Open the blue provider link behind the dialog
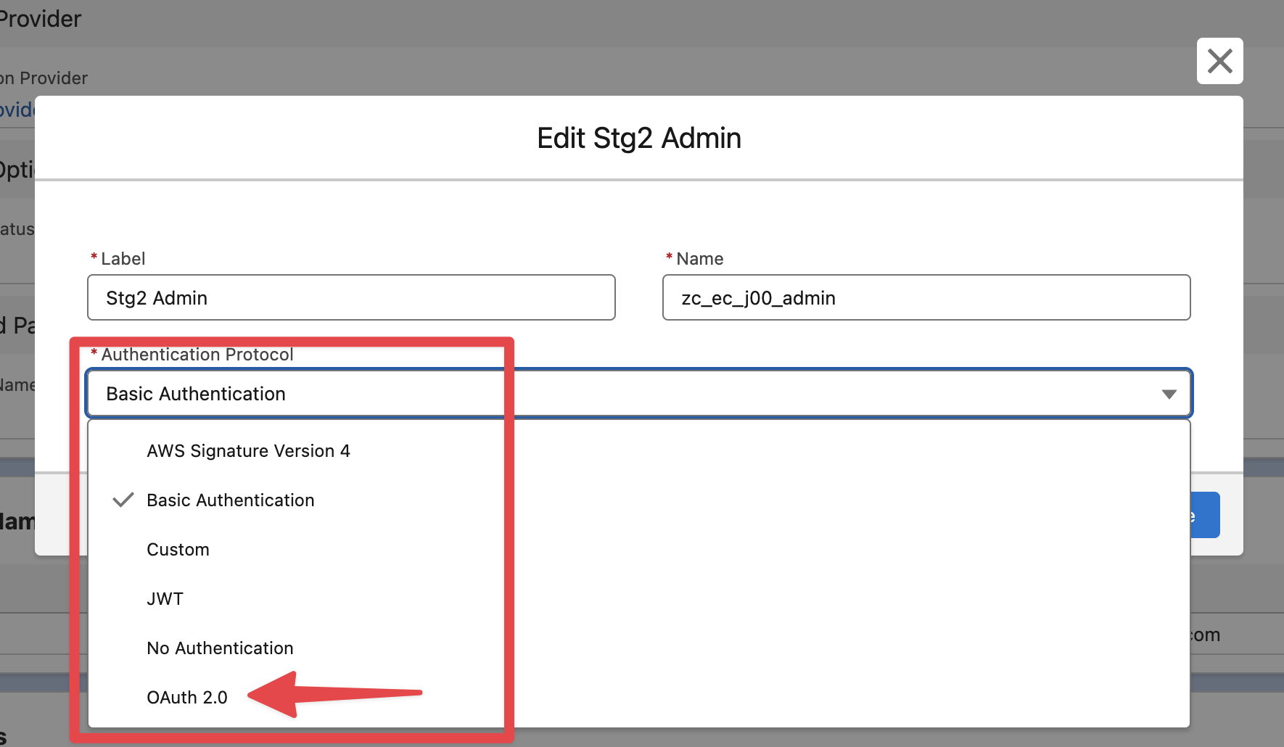1284x747 pixels. coord(17,110)
